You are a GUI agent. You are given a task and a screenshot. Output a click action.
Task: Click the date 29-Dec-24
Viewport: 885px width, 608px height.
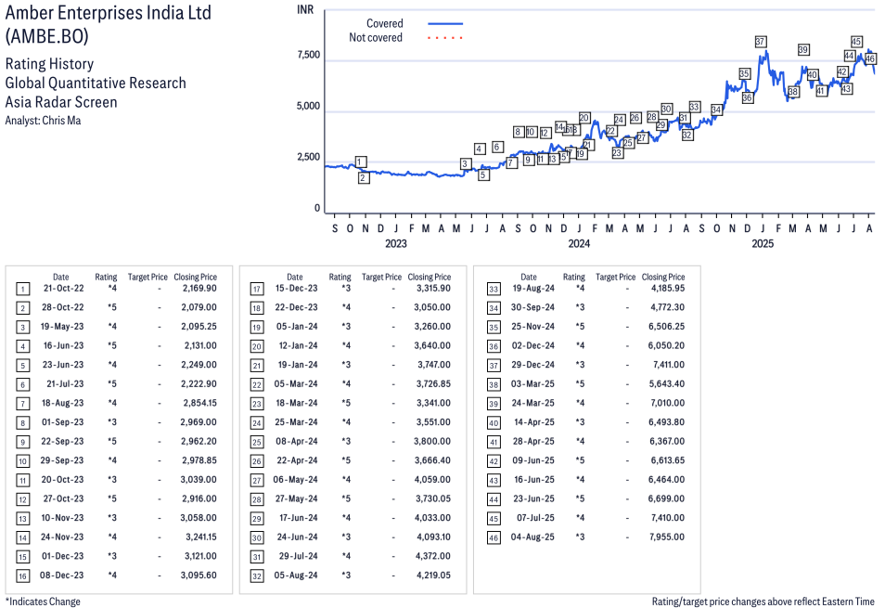[x=532, y=365]
